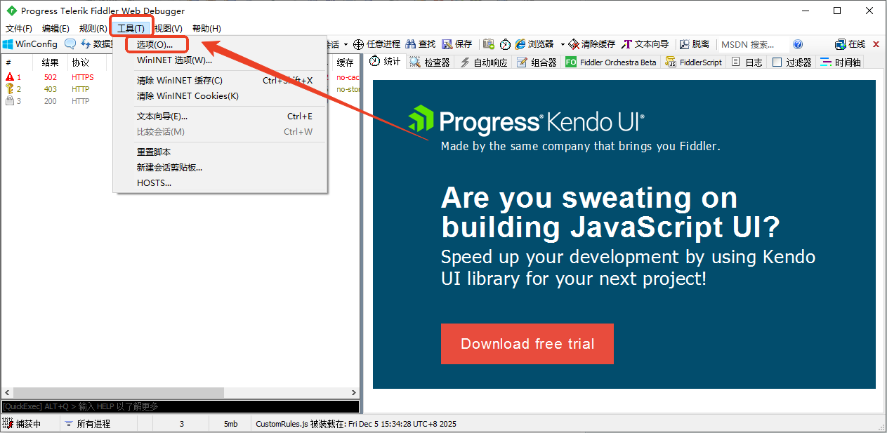
Task: Switch to the Inspectors (检查器) tab
Action: point(430,62)
